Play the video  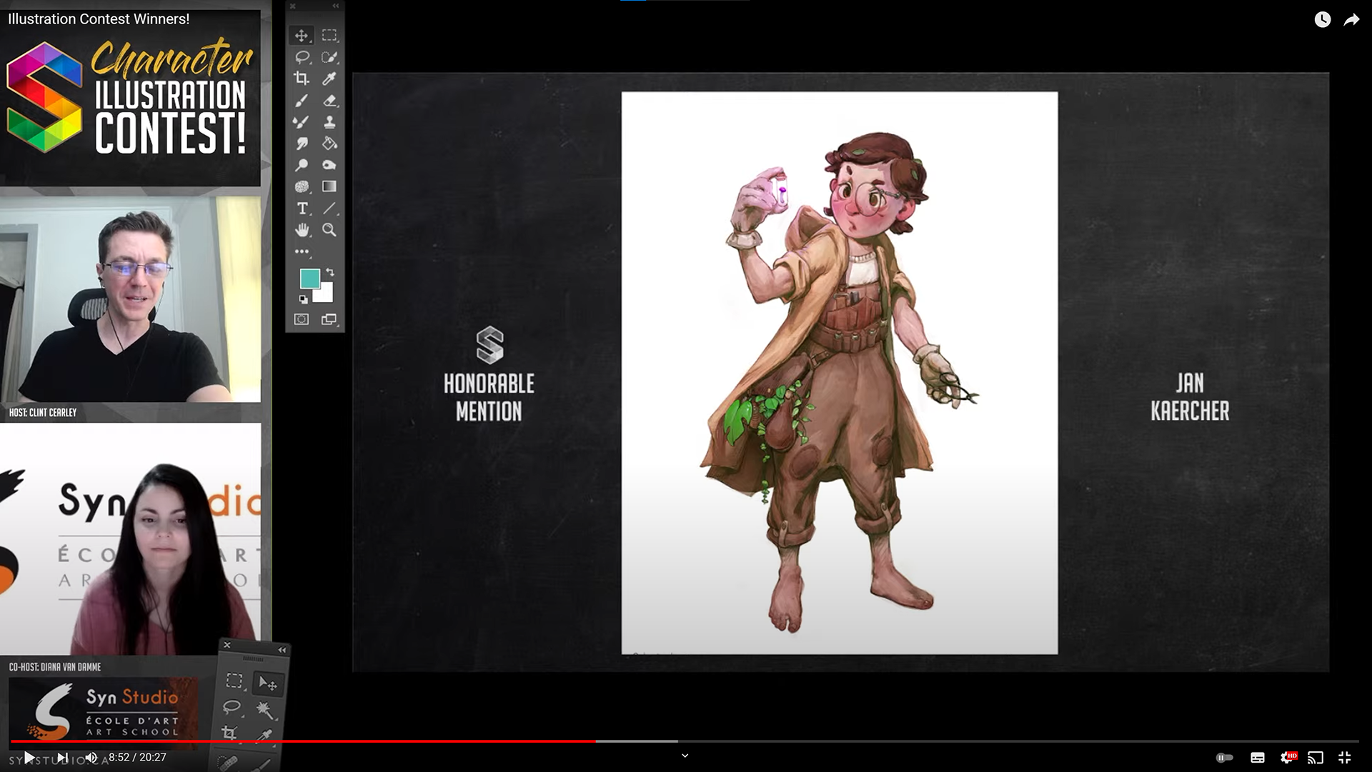(x=29, y=758)
